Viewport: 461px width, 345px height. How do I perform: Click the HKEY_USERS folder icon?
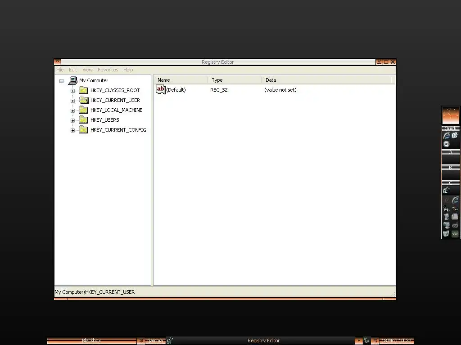[x=83, y=120]
